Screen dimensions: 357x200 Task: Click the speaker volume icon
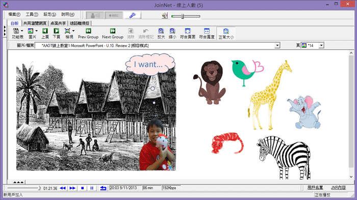tap(165, 15)
